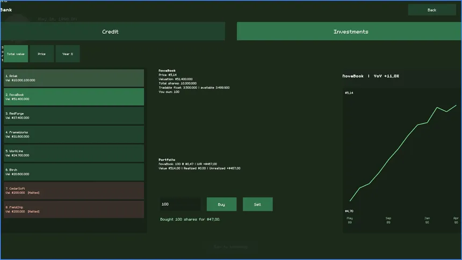
Task: Select the Birch stock row
Action: click(74, 172)
